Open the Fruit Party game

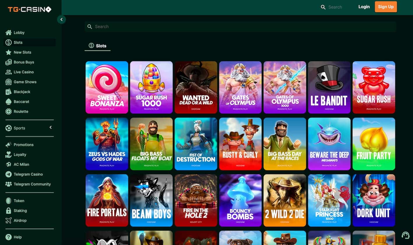click(x=374, y=144)
